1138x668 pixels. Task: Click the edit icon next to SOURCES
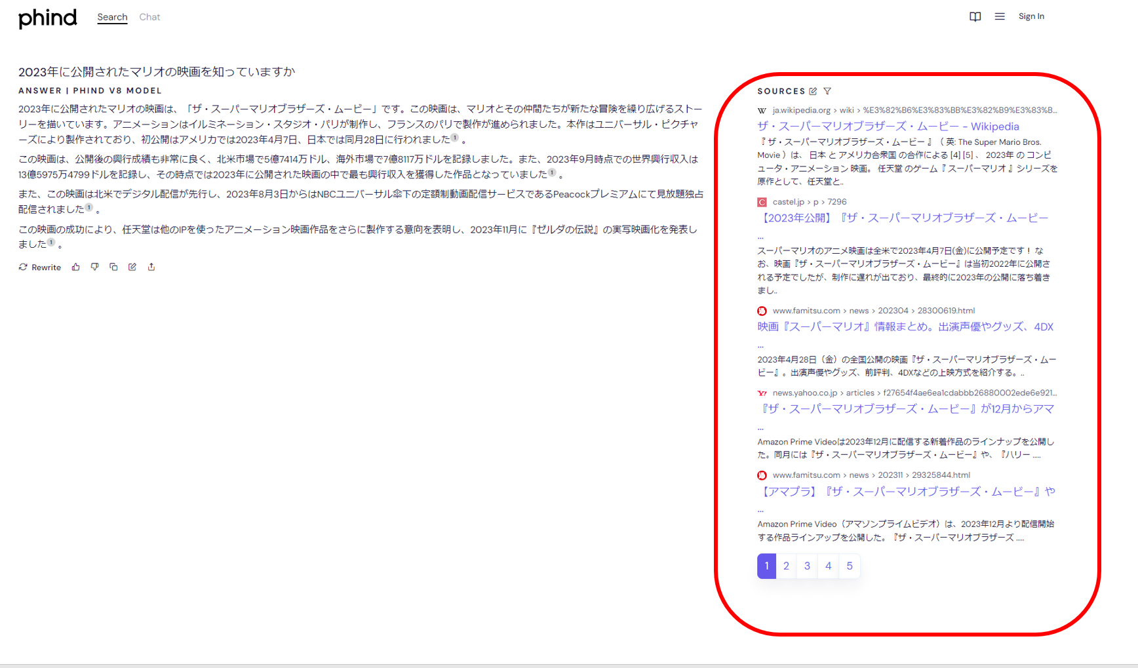[813, 91]
